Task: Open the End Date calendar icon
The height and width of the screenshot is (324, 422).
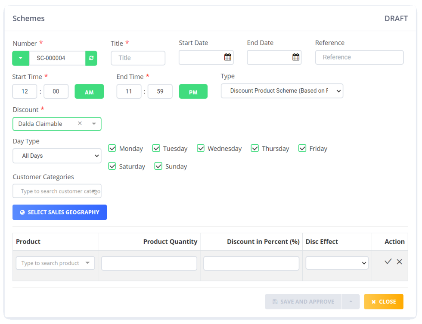Action: tap(295, 57)
